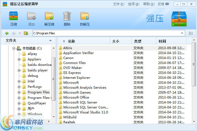The image size is (197, 131).
Task: Go back with green left arrow
Action: (x=7, y=34)
